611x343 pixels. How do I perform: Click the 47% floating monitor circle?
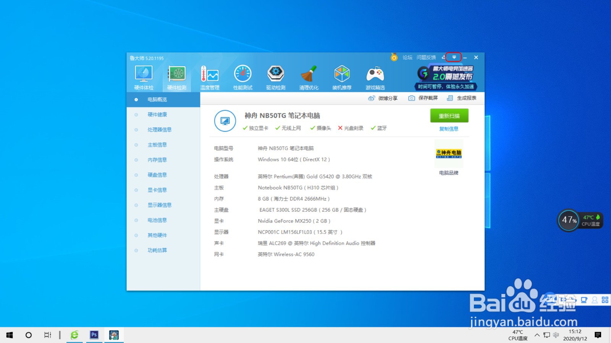(x=569, y=220)
